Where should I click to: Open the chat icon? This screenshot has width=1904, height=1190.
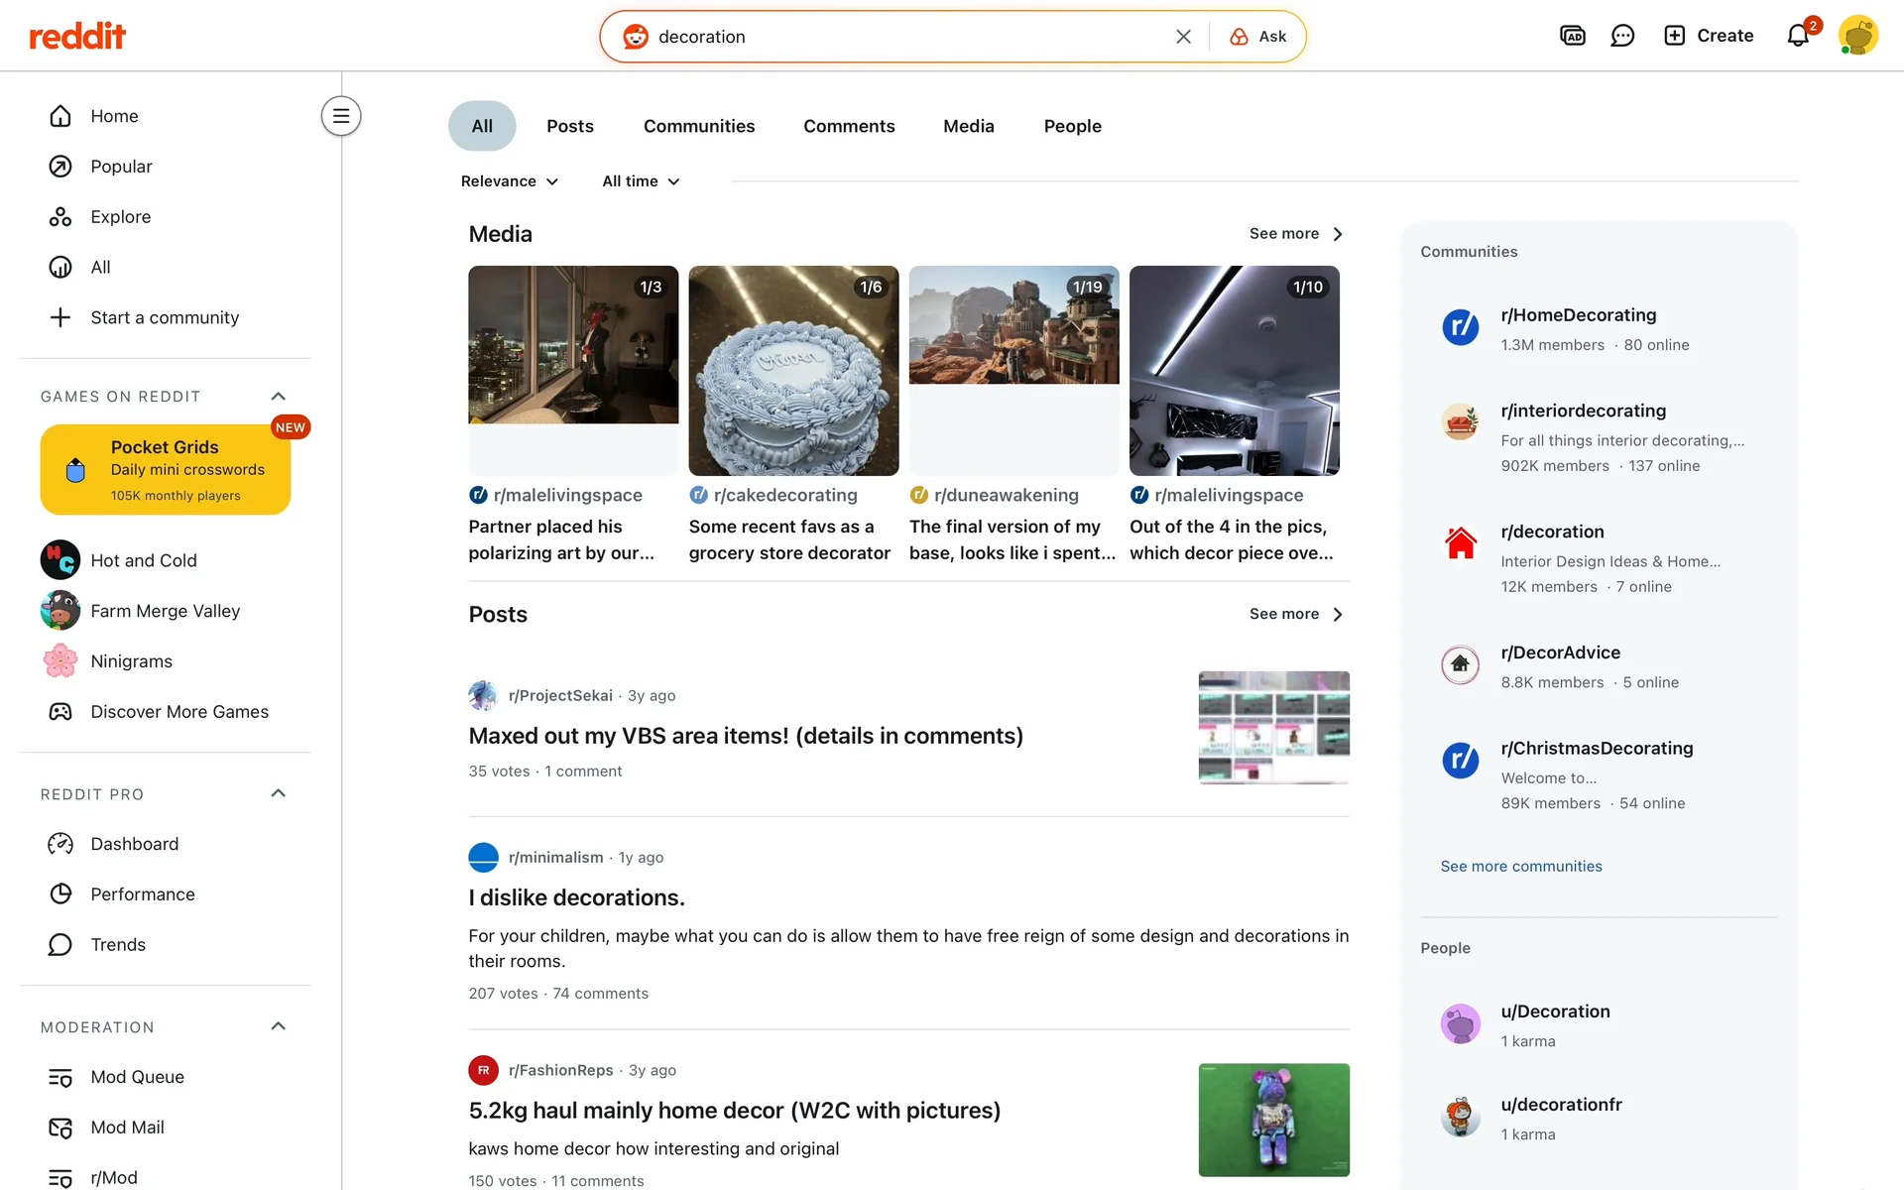1622,36
